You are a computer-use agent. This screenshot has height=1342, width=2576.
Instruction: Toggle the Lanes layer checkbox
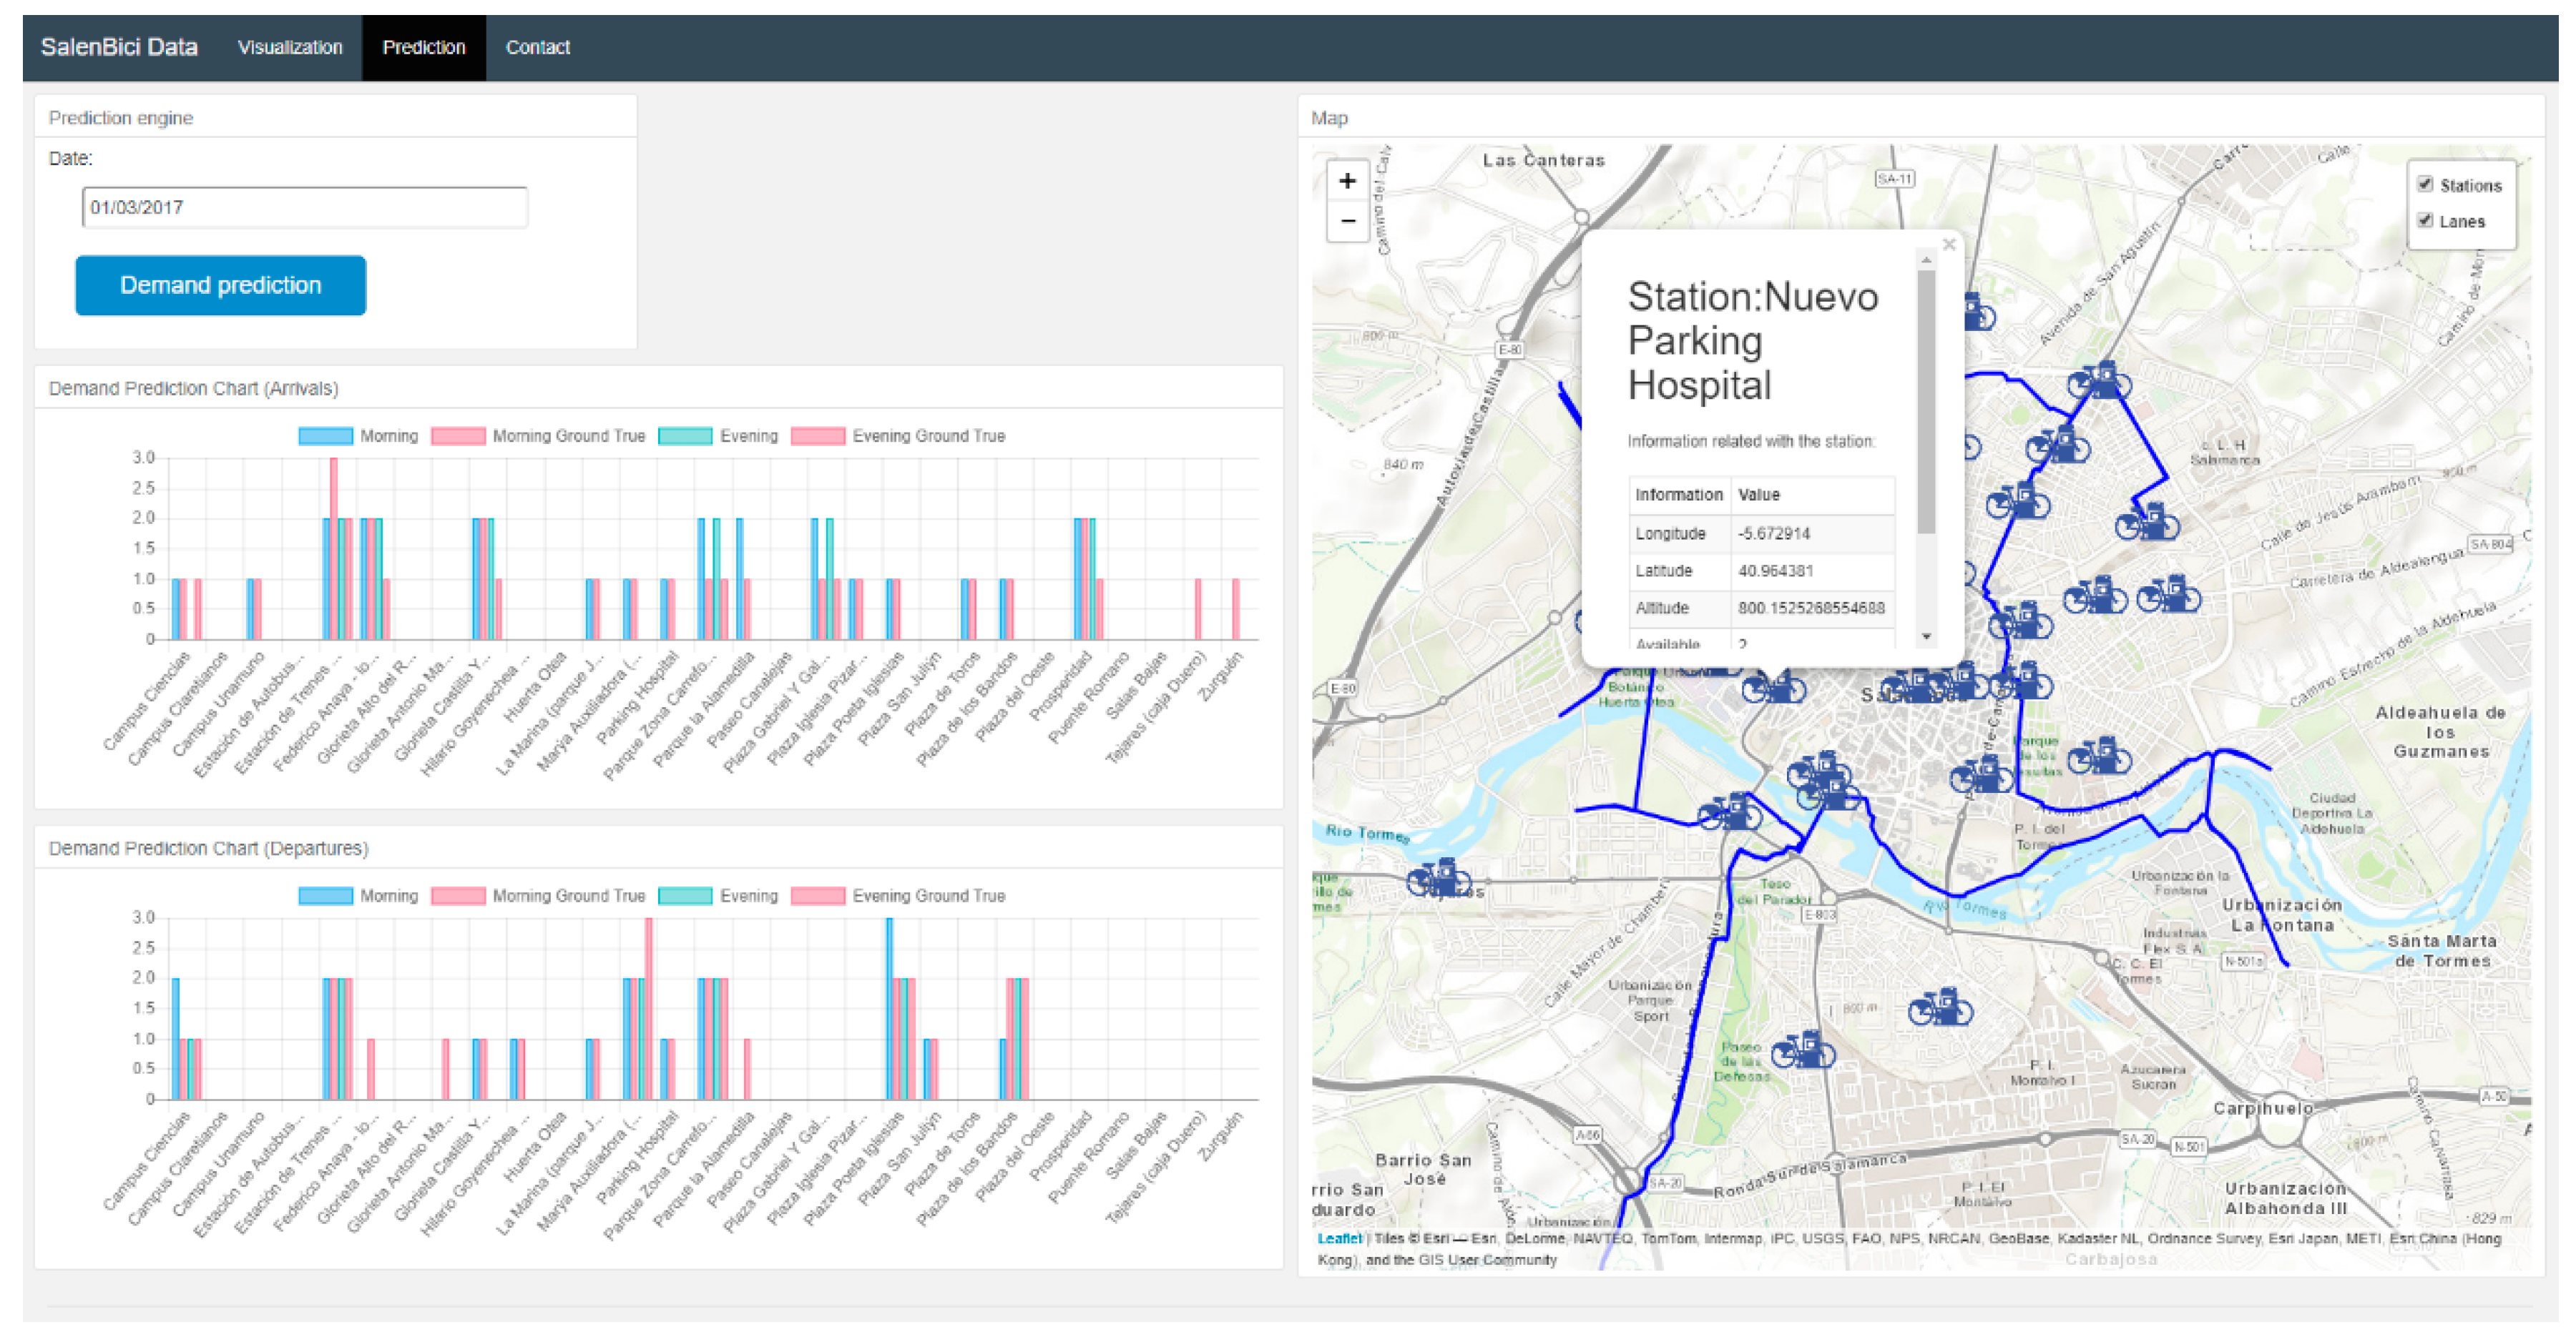click(2424, 221)
